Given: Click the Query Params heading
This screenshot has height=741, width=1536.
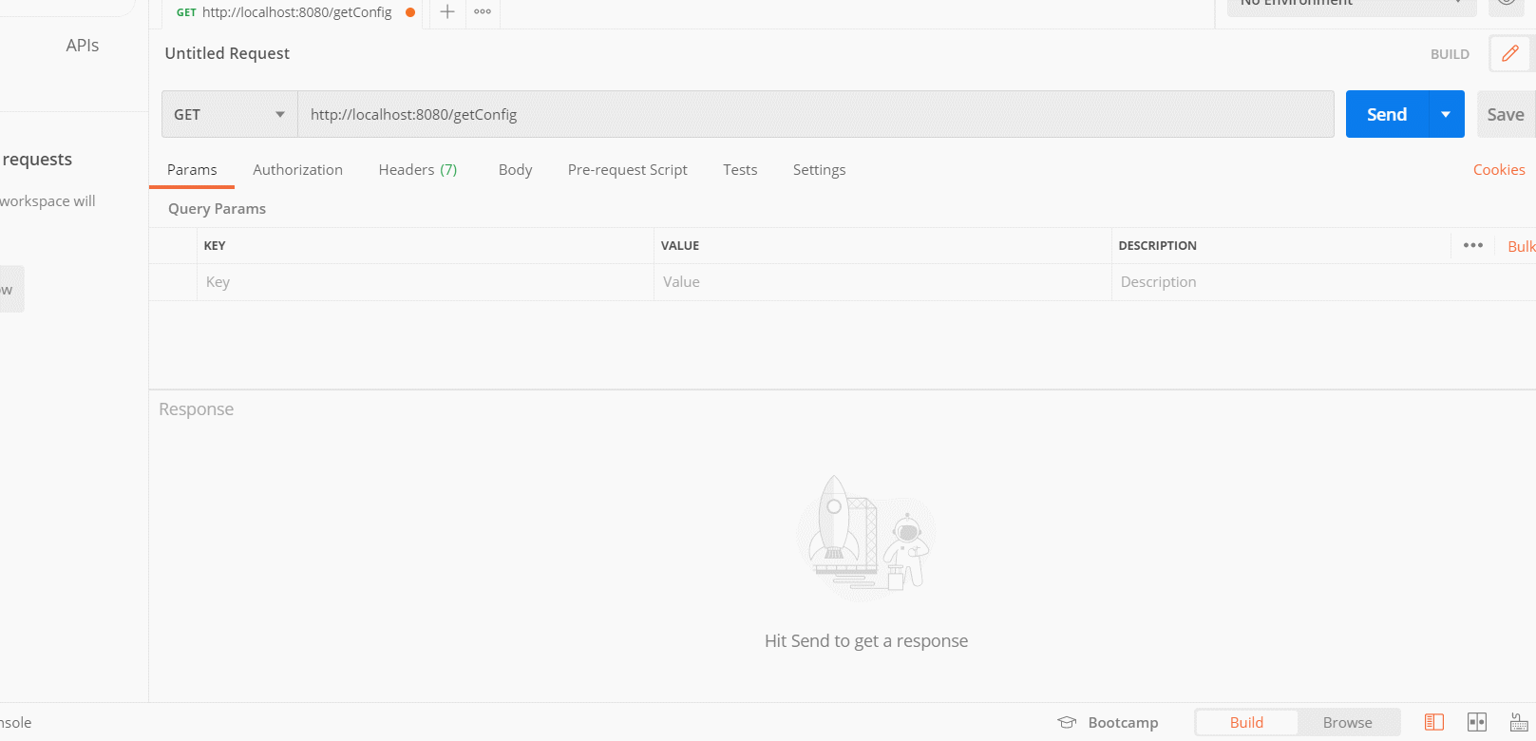Looking at the screenshot, I should 217,209.
